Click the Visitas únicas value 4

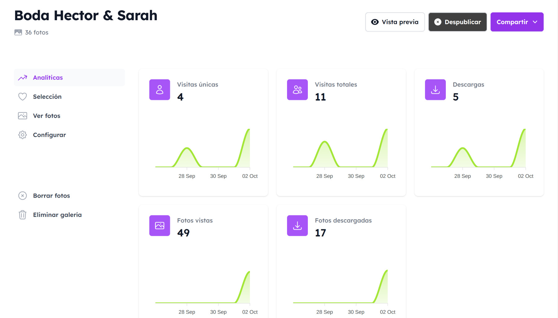pyautogui.click(x=180, y=97)
